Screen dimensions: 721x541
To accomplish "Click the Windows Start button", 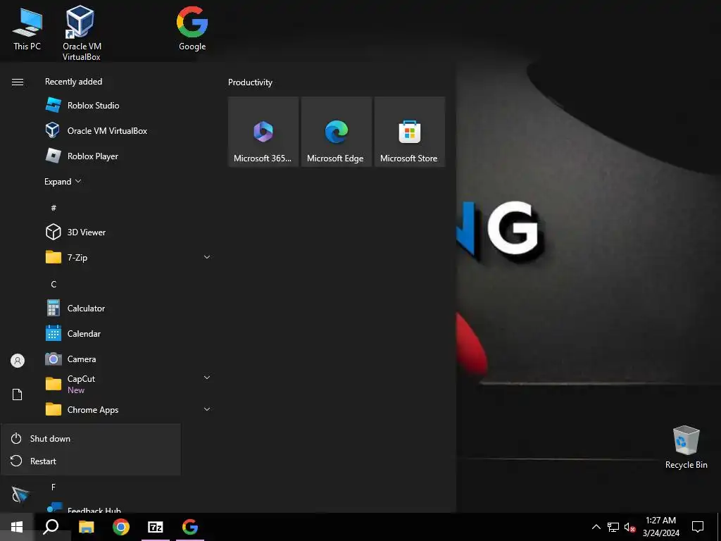I will [17, 527].
